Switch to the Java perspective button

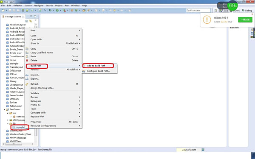(224, 11)
